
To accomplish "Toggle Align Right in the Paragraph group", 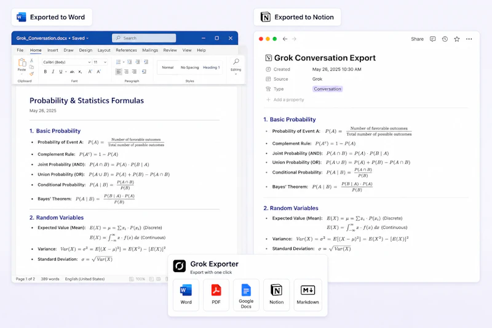I will click(134, 71).
